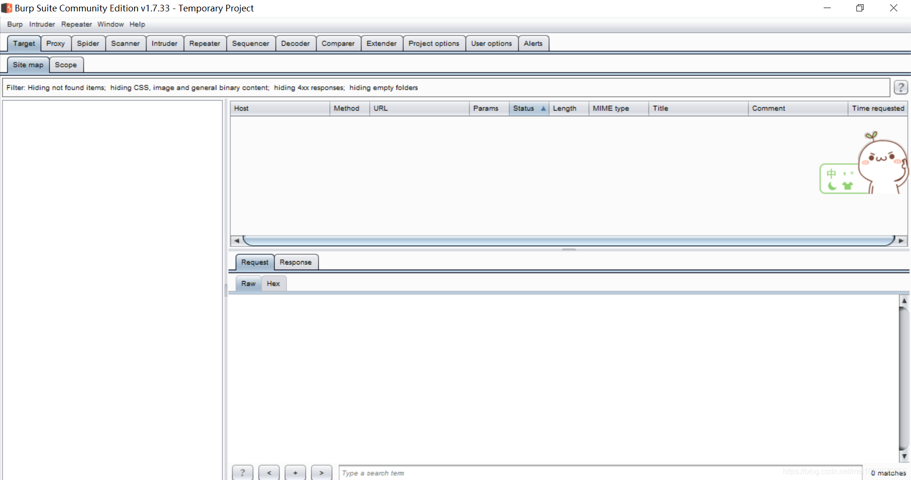Screen dimensions: 911x480
Task: Minimize the Burp Suite window
Action: pyautogui.click(x=827, y=8)
